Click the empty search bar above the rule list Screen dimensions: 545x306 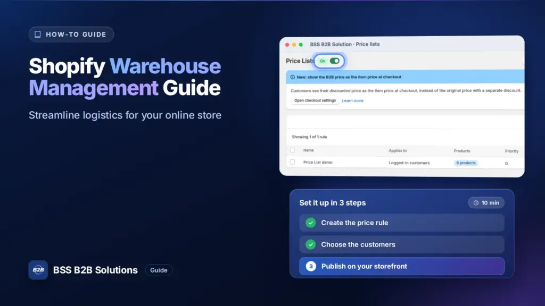405,122
